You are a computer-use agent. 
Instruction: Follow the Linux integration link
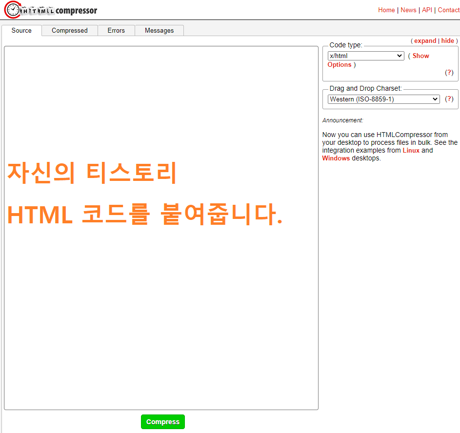pos(411,150)
